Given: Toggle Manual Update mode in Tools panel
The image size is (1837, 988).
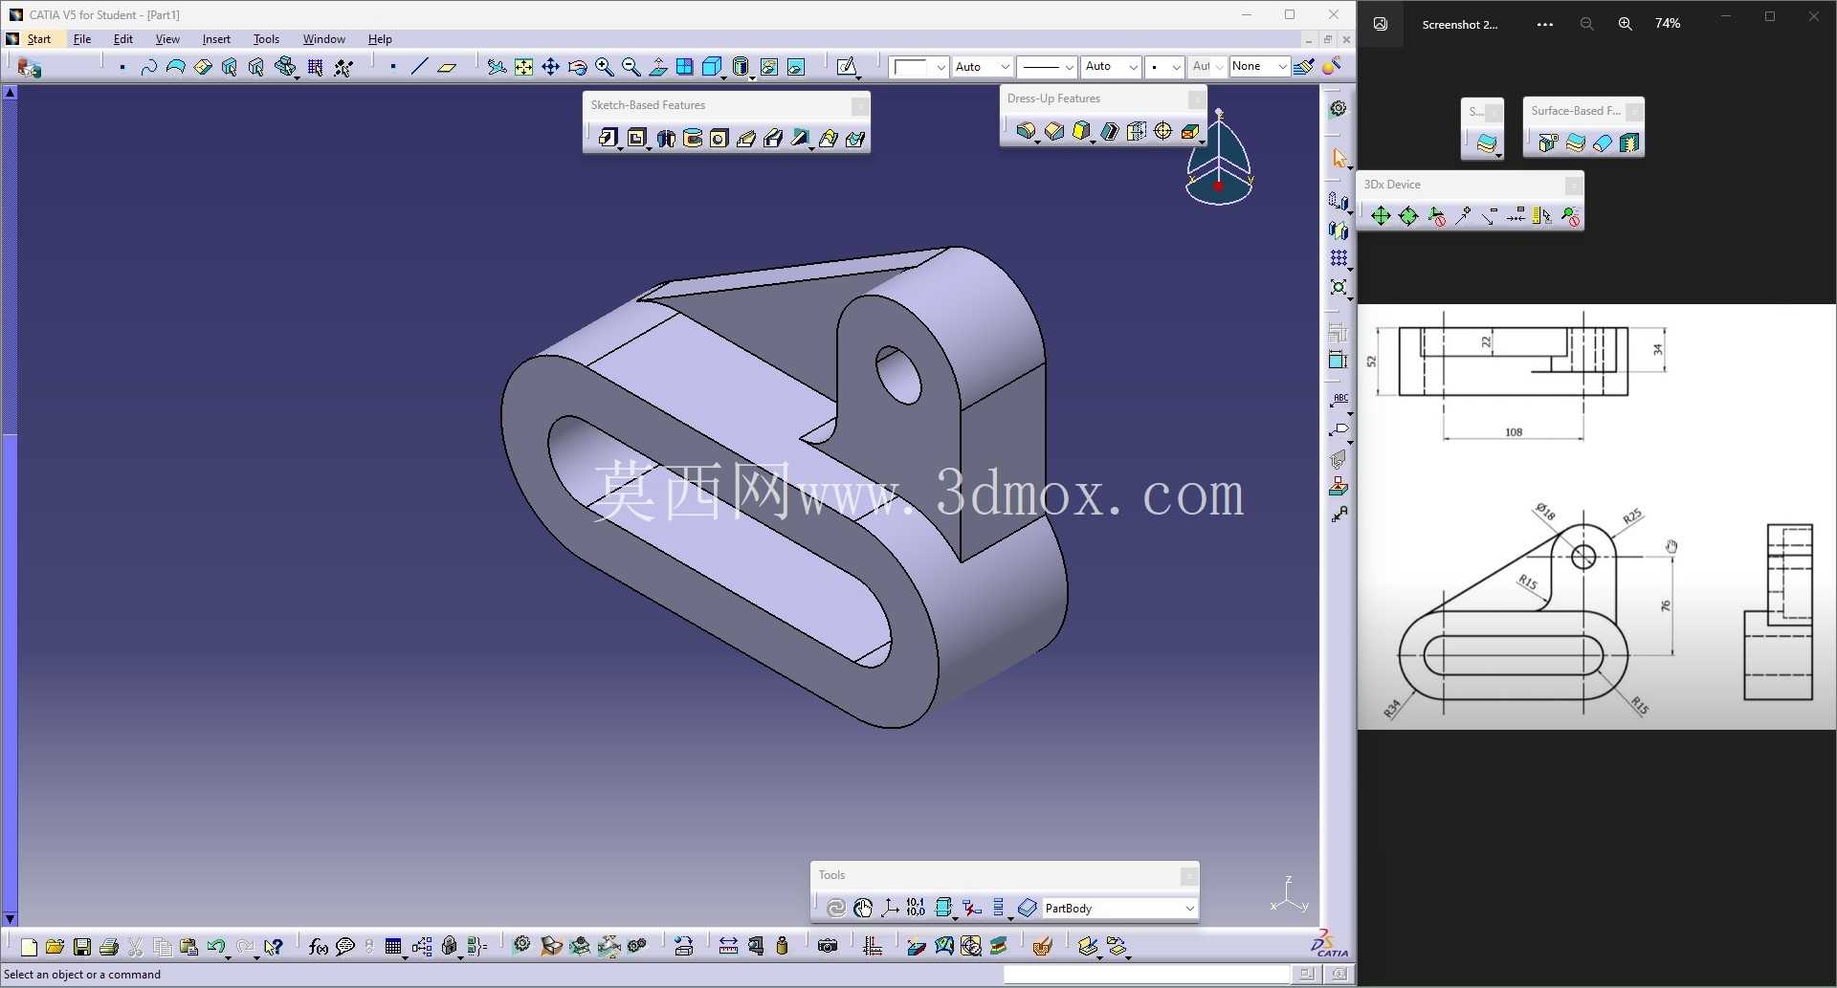Looking at the screenshot, I should [x=863, y=908].
